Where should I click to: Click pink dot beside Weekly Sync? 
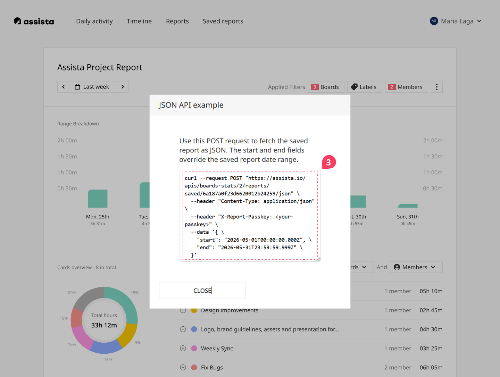pos(194,348)
